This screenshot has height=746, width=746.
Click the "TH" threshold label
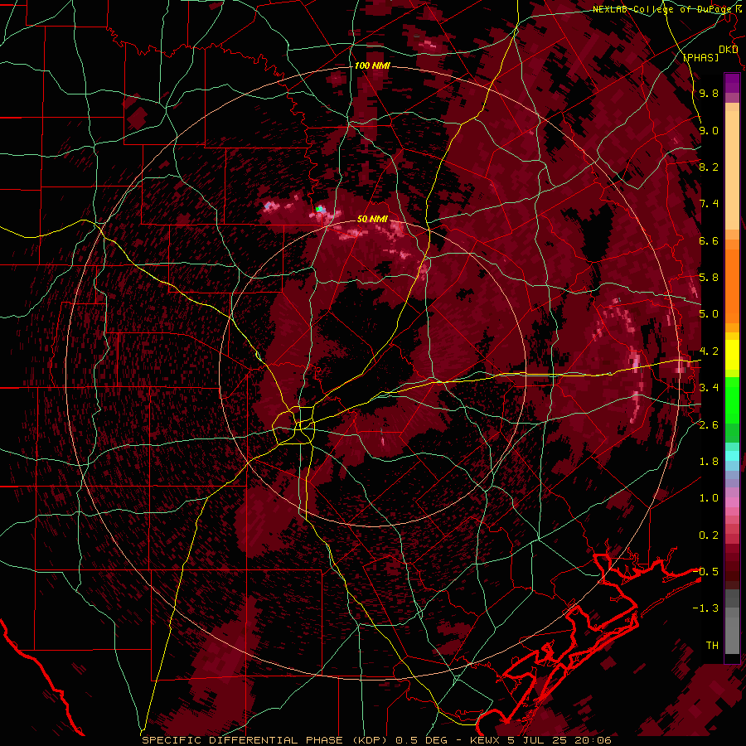[712, 646]
